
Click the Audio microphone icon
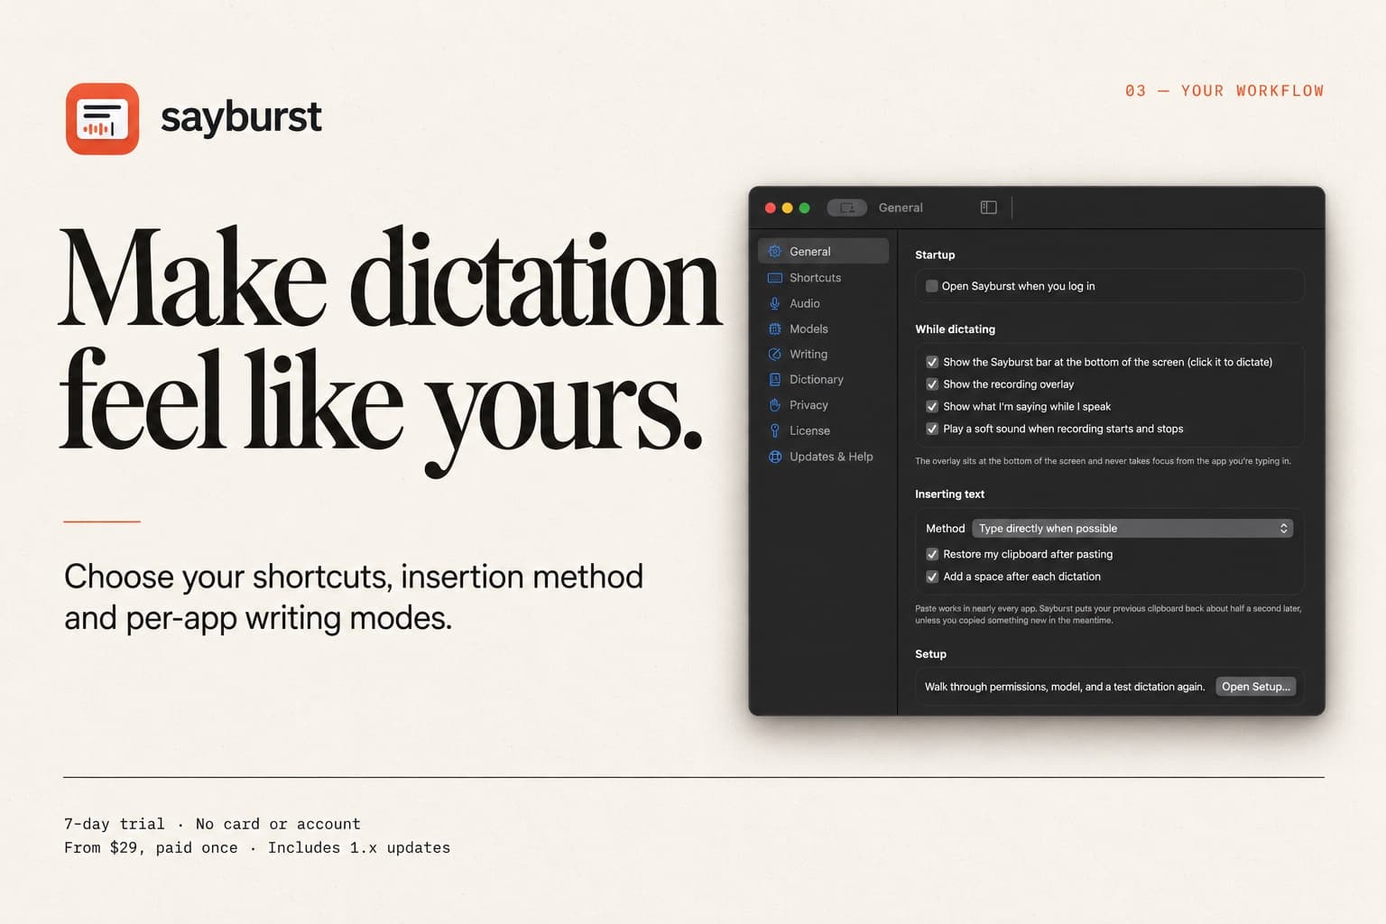[774, 303]
